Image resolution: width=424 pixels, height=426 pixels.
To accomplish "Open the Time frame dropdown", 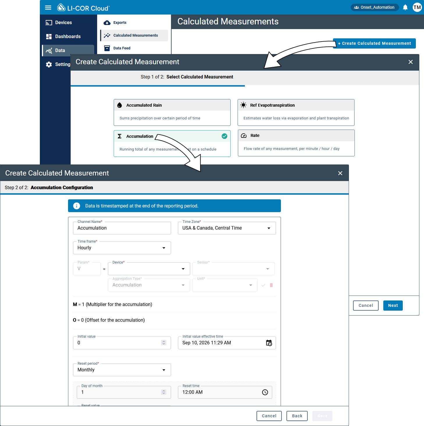I will (122, 248).
